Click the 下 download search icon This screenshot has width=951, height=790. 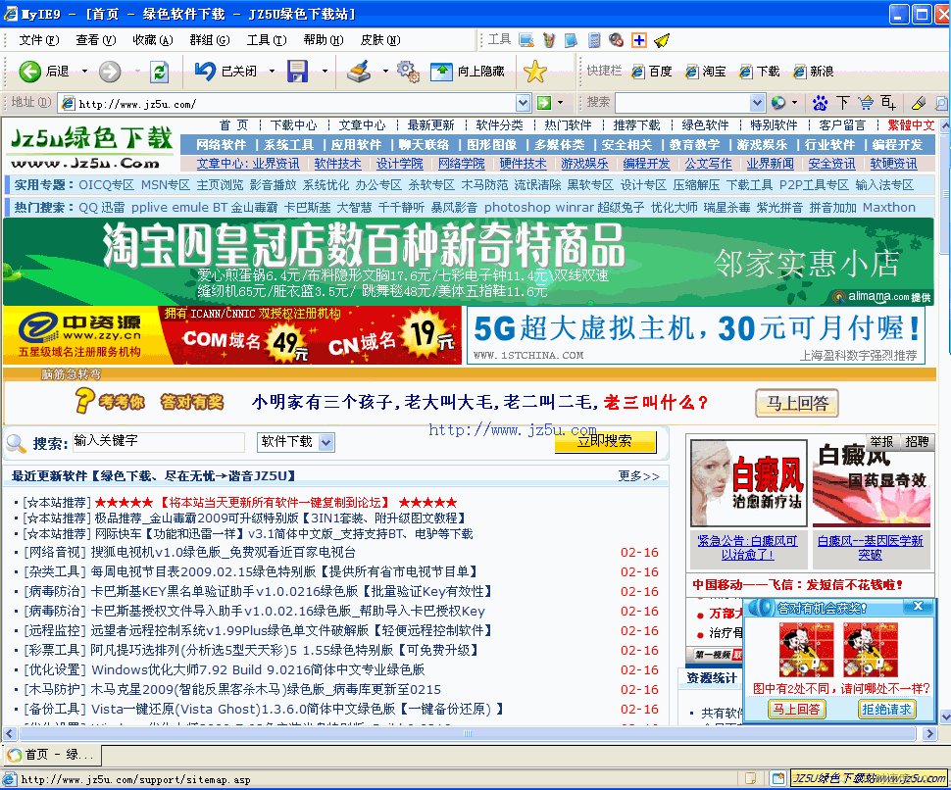[843, 103]
